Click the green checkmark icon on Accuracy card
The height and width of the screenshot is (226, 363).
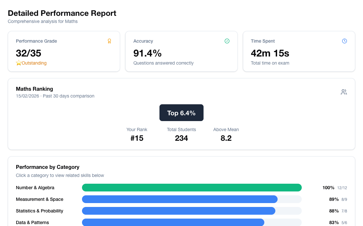pyautogui.click(x=227, y=41)
